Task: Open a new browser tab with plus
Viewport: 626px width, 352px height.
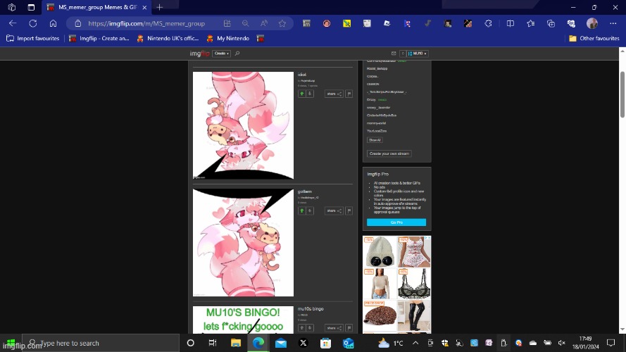Action: tap(160, 7)
